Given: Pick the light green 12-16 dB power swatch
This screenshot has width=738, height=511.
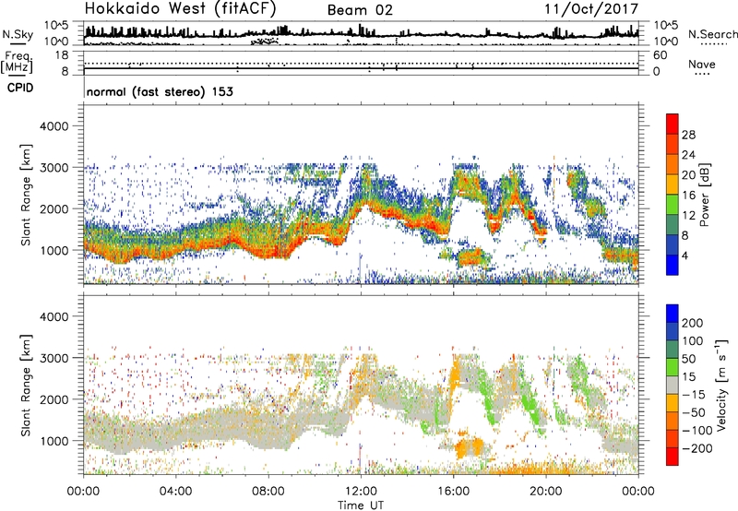Looking at the screenshot, I should tap(673, 205).
